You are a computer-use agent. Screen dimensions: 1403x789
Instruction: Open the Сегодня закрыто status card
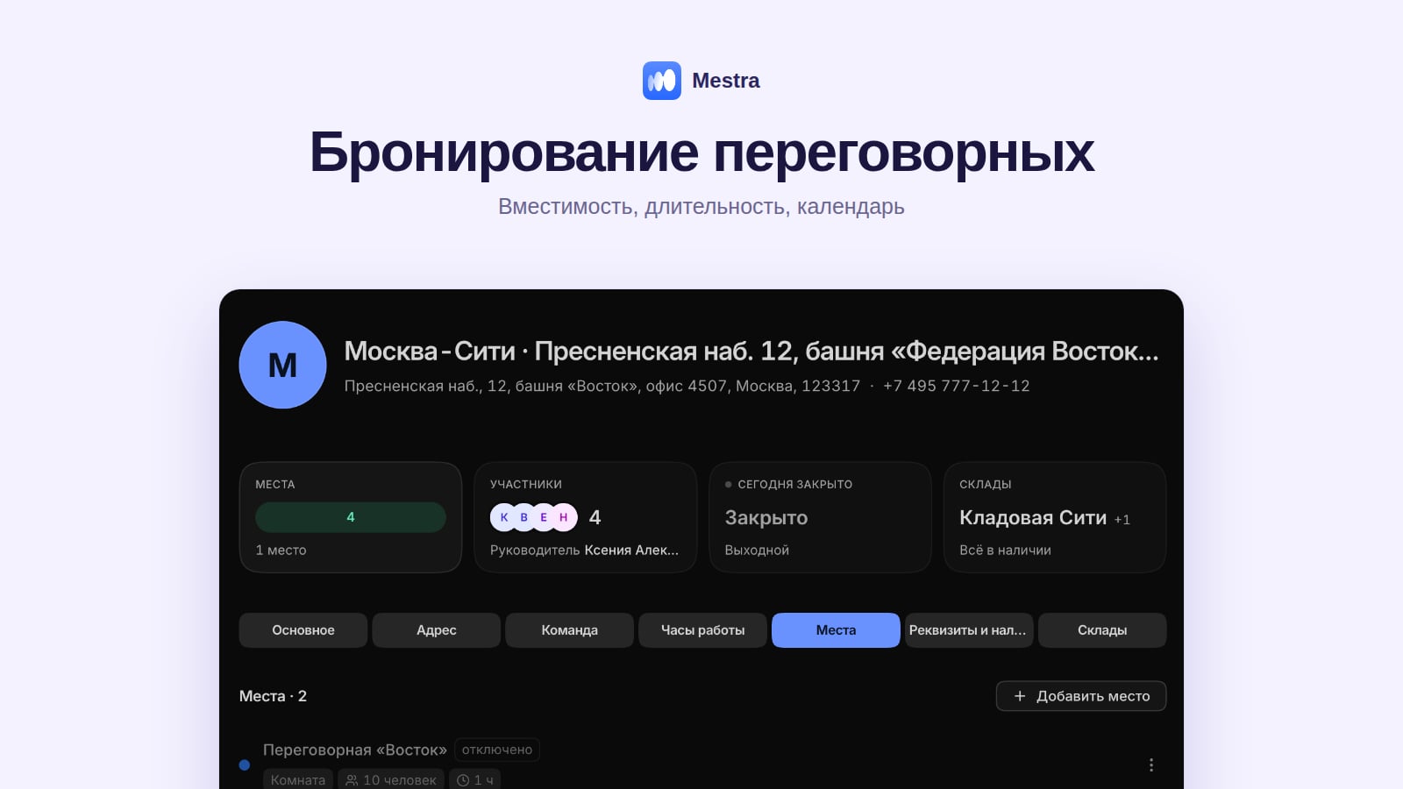(820, 517)
